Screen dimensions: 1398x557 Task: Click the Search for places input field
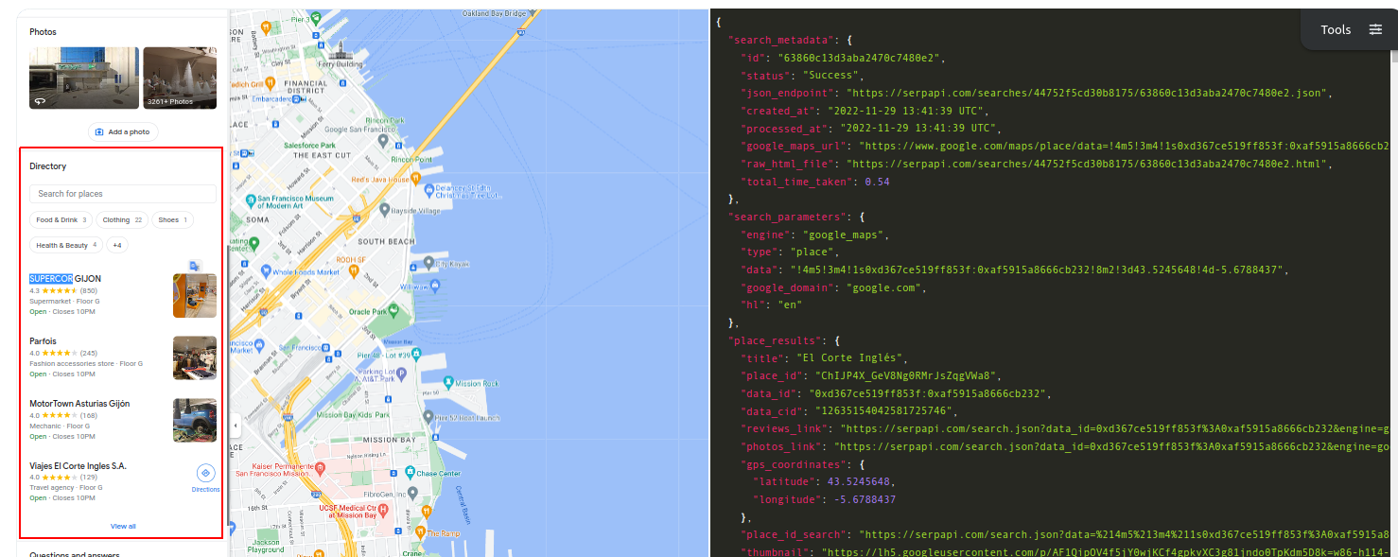pyautogui.click(x=121, y=193)
